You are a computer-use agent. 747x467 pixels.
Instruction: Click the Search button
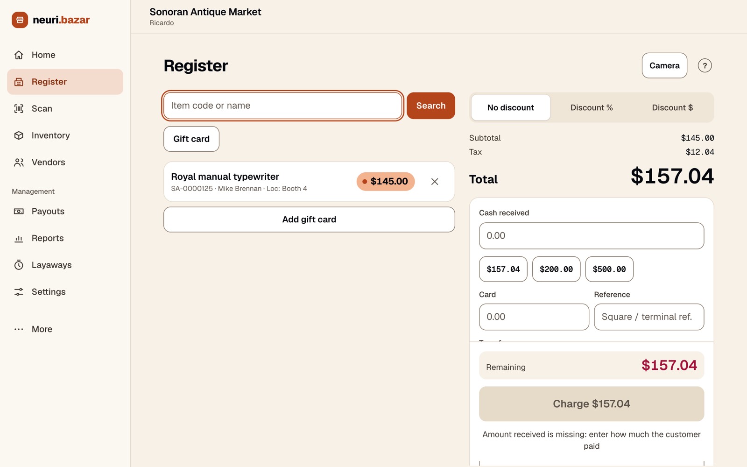(430, 106)
